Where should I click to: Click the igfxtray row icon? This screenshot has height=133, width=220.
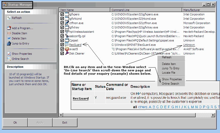(67, 27)
